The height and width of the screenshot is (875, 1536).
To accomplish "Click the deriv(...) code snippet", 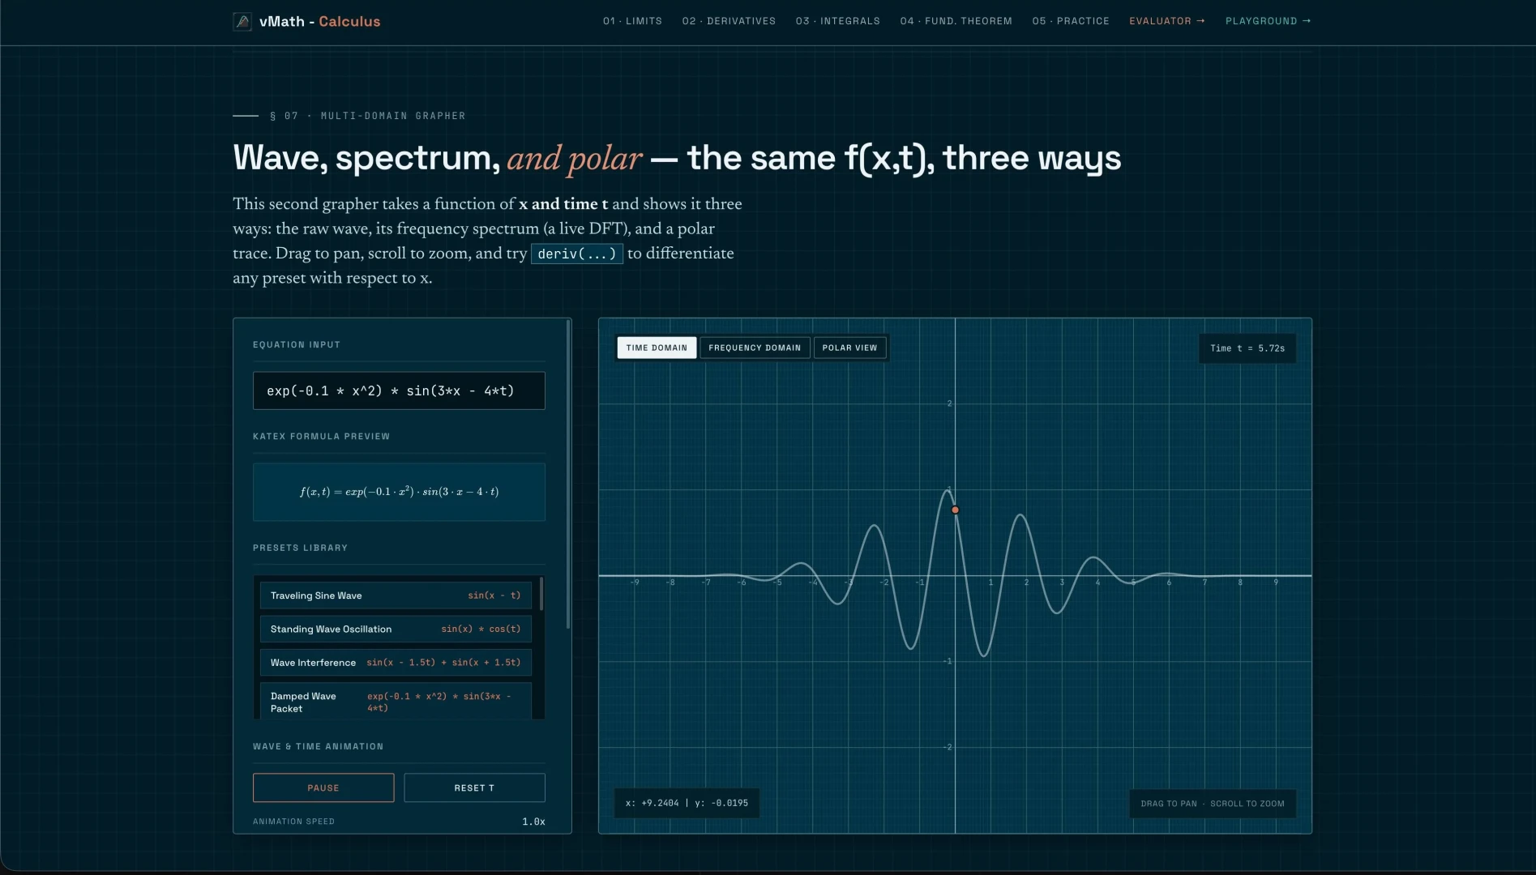I will [576, 254].
